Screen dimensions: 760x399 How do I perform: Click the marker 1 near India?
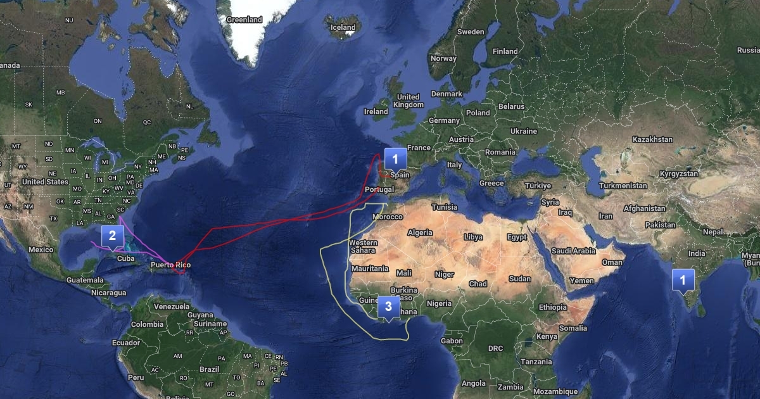point(683,279)
